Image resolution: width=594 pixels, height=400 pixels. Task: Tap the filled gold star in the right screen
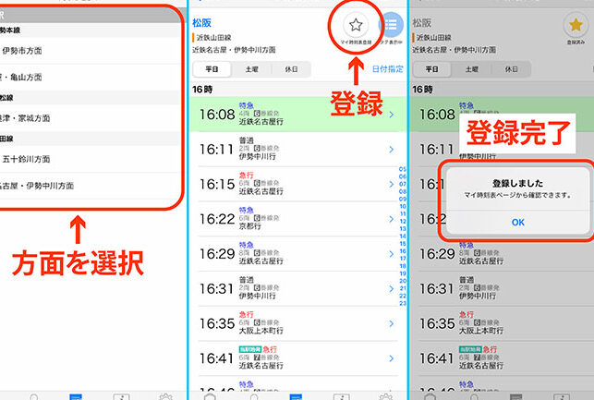coord(576,25)
